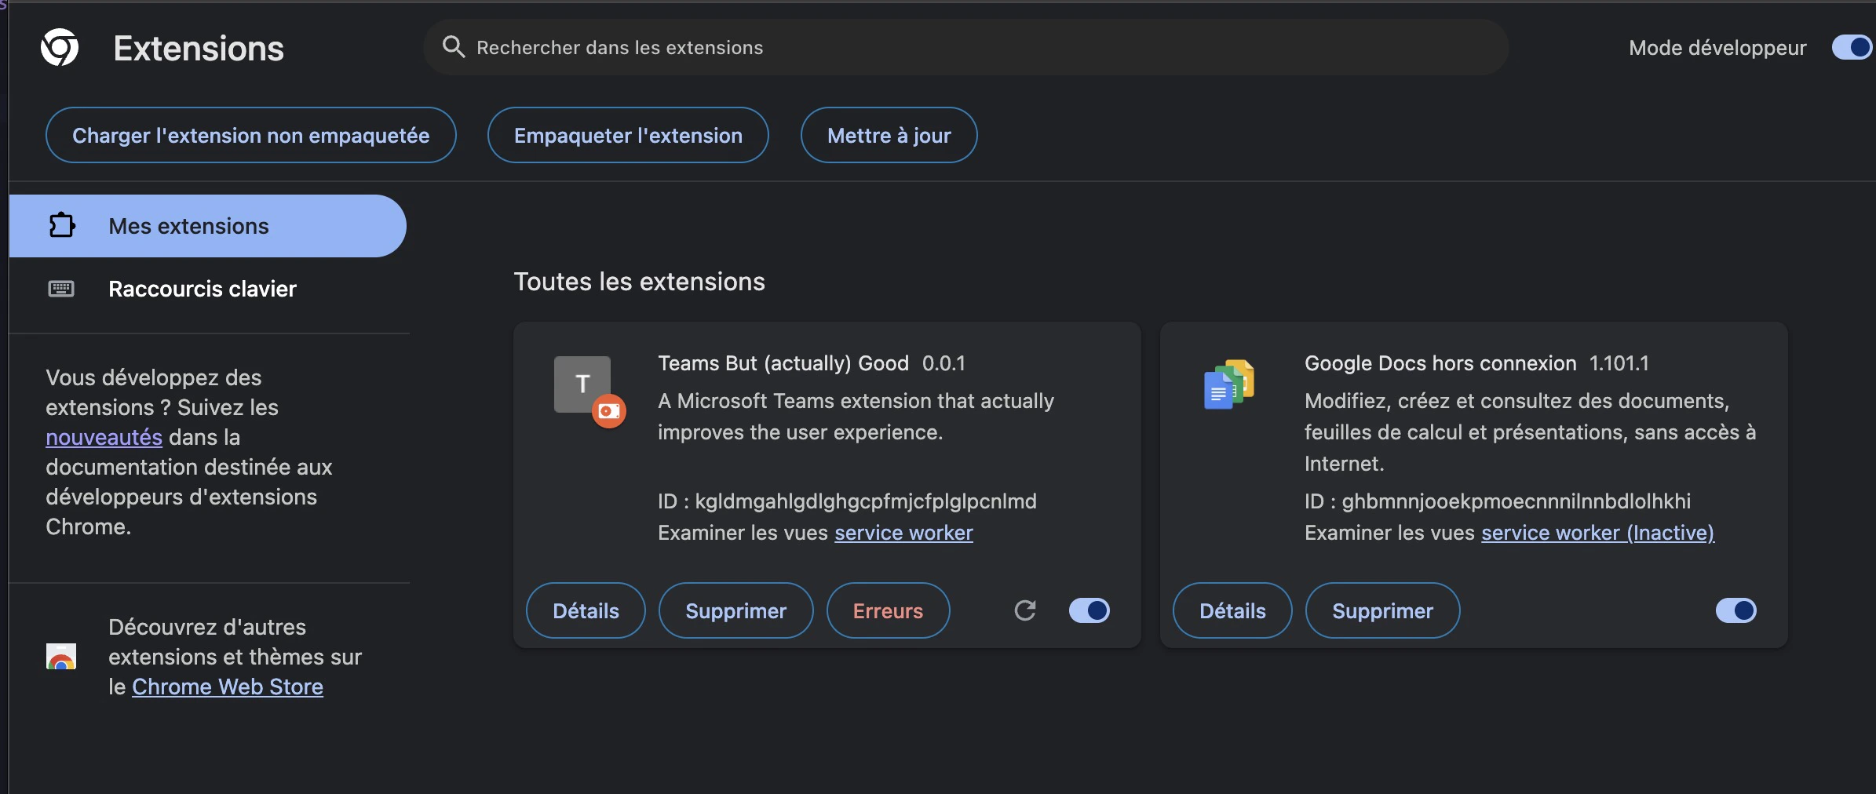Open Détails for Teams But Good
The height and width of the screenshot is (794, 1876).
(x=586, y=610)
